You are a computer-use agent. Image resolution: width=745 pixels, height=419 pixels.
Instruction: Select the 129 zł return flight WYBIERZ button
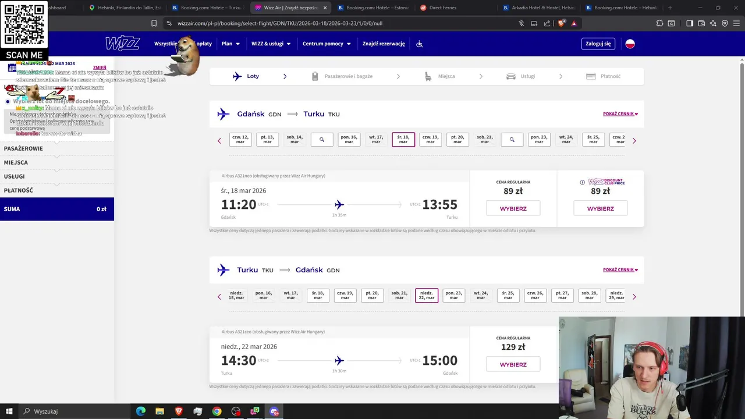pyautogui.click(x=513, y=364)
